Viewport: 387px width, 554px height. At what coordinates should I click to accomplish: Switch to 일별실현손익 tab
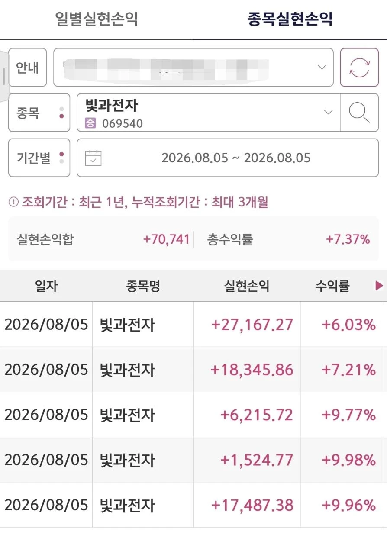click(x=97, y=19)
